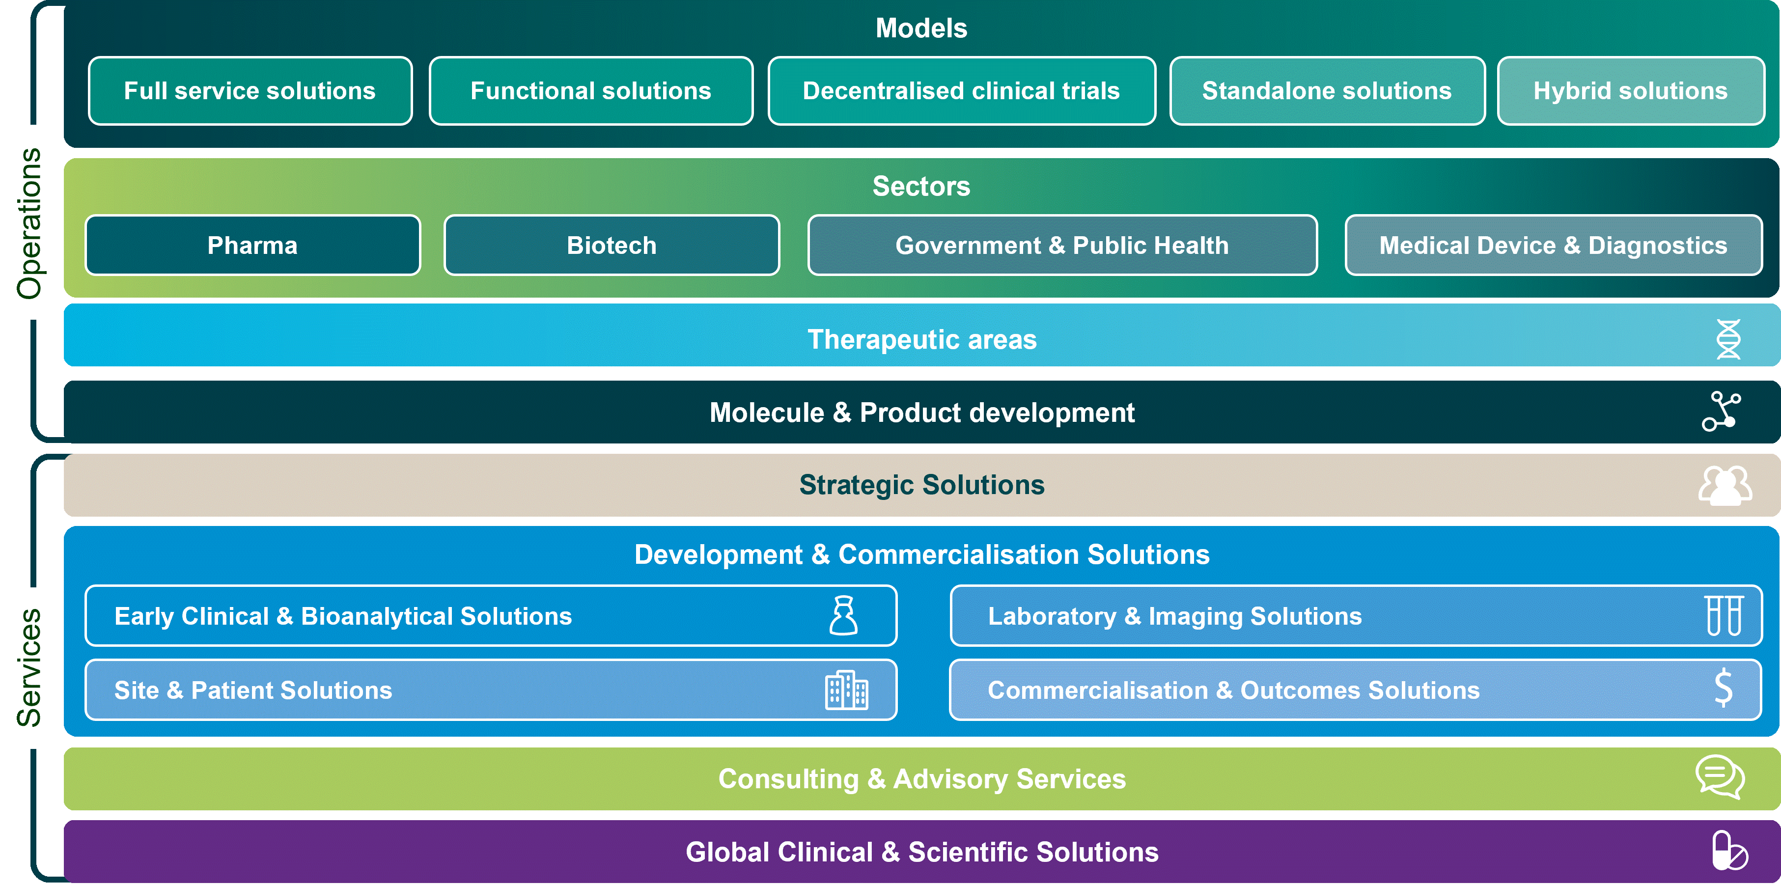Click the molecule nodes icon
Image resolution: width=1781 pixels, height=884 pixels.
click(x=1721, y=411)
